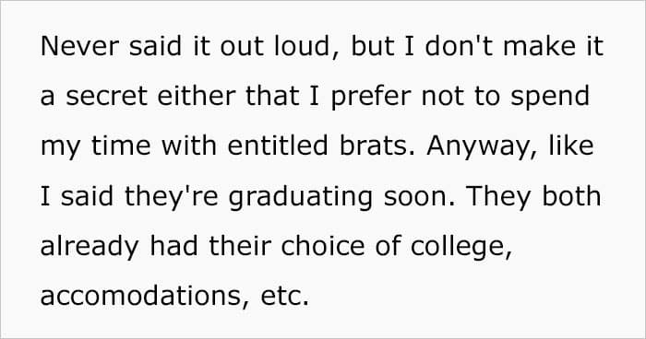The width and height of the screenshot is (646, 339).
Task: Click the word "graduating"
Action: click(x=300, y=198)
